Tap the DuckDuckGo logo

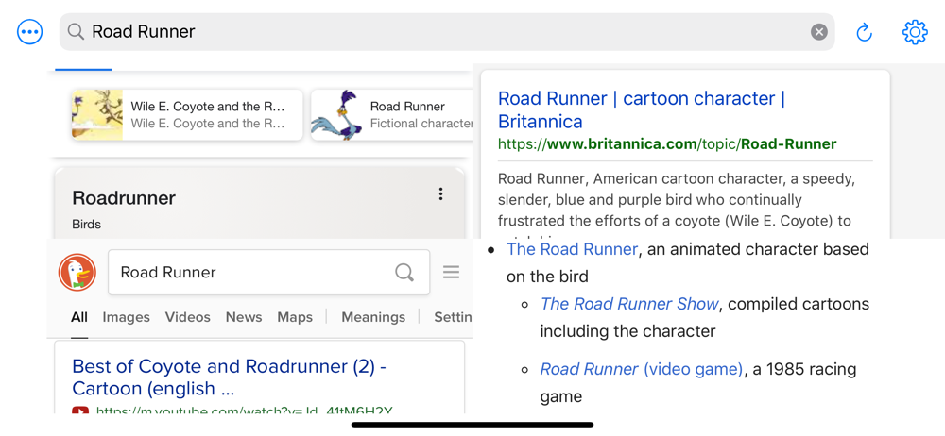(77, 272)
